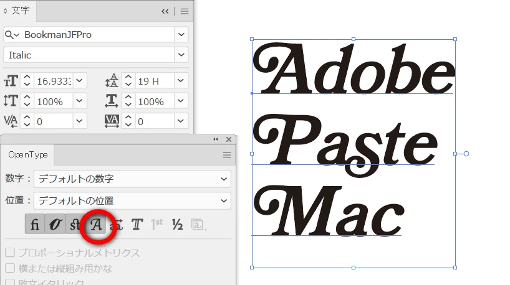The width and height of the screenshot is (510, 285).
Task: Click the horizontal scale icon
Action: pyautogui.click(x=112, y=101)
